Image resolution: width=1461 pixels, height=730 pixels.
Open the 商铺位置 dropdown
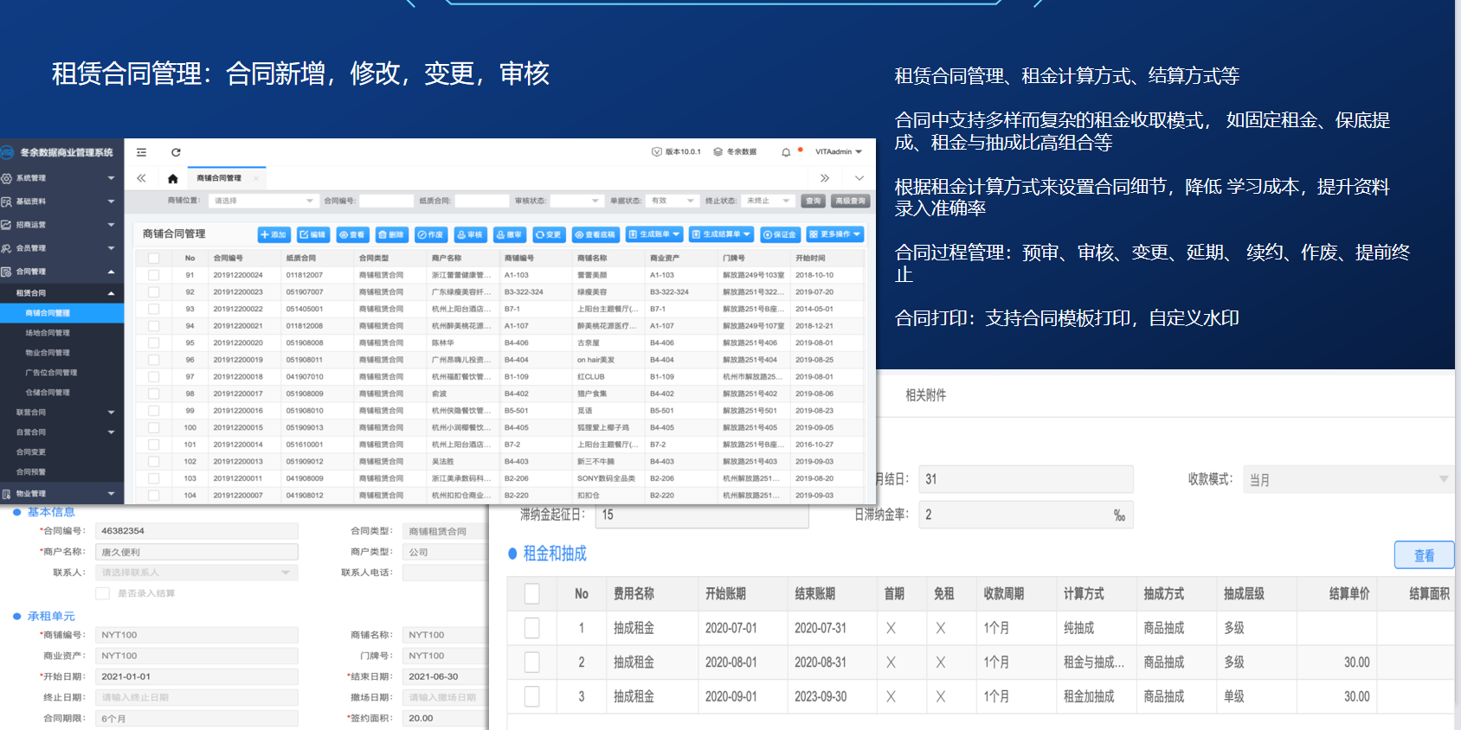(x=262, y=201)
